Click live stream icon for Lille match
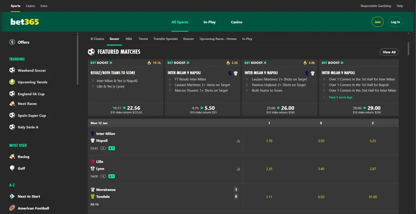Screen dimensions: 416x214 pyautogui.click(x=103, y=176)
